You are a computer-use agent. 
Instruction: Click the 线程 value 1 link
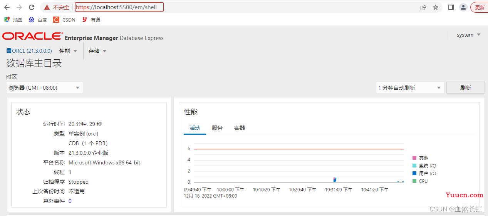70,172
